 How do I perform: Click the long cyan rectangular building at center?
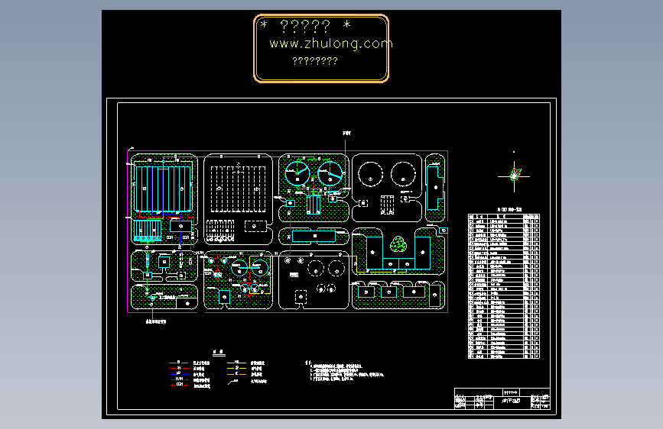(314, 236)
